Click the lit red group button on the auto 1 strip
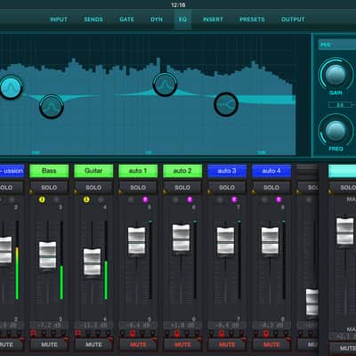Viewport: 356px width, 356px height. click(x=133, y=333)
